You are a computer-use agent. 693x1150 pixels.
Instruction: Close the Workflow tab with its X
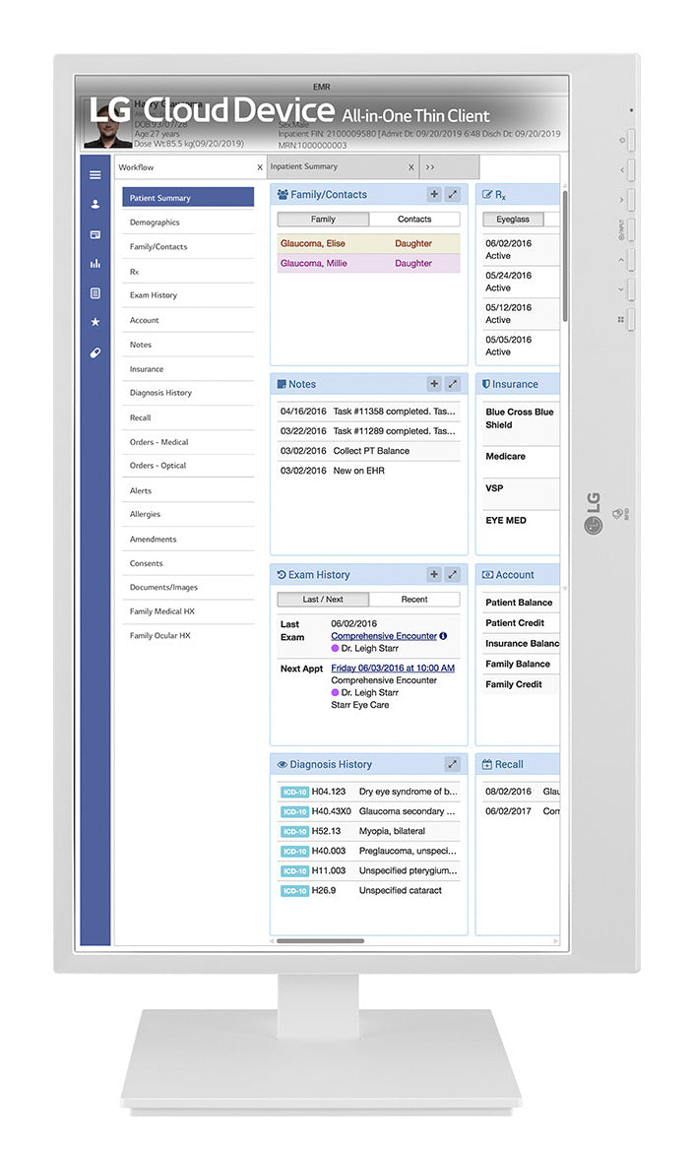point(260,168)
